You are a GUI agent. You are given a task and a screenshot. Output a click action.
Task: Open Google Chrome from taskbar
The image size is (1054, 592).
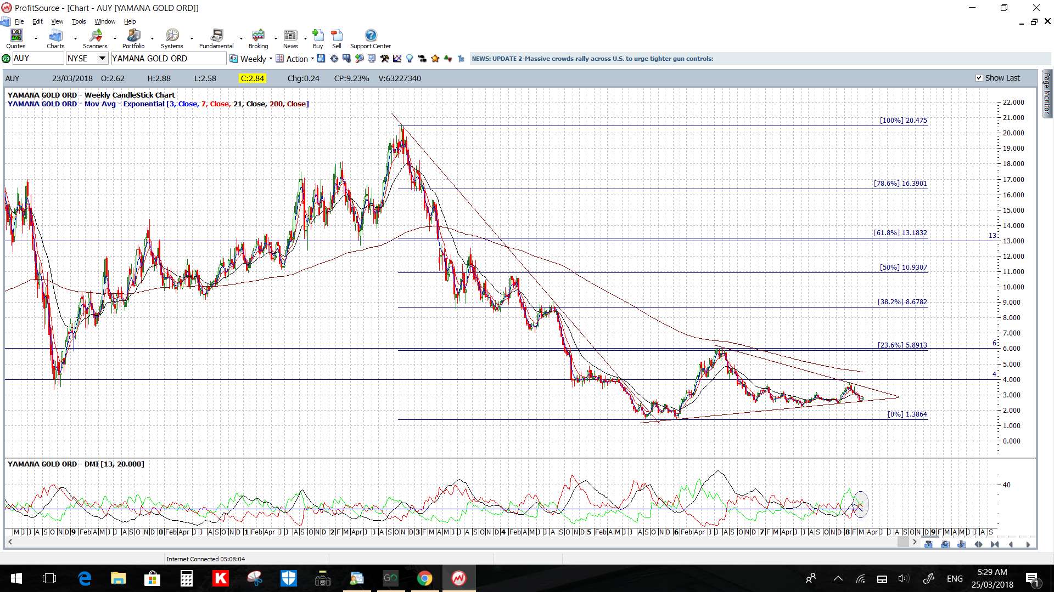coord(424,578)
